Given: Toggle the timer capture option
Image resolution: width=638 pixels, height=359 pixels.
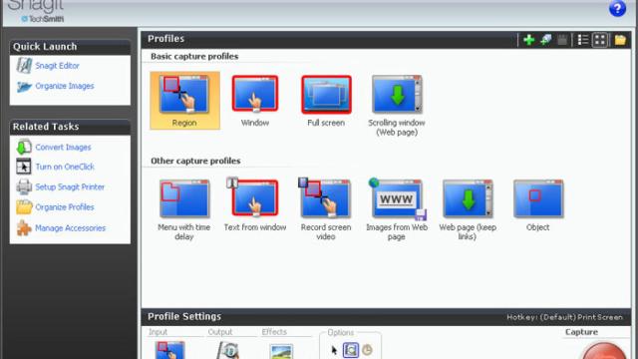Looking at the screenshot, I should (x=367, y=350).
